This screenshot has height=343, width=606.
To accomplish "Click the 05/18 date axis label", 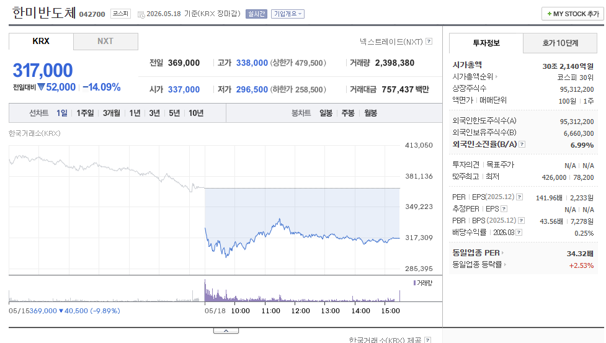I will (215, 311).
